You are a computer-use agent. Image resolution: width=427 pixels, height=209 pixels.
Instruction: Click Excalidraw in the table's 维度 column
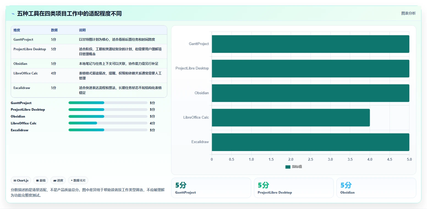point(22,88)
